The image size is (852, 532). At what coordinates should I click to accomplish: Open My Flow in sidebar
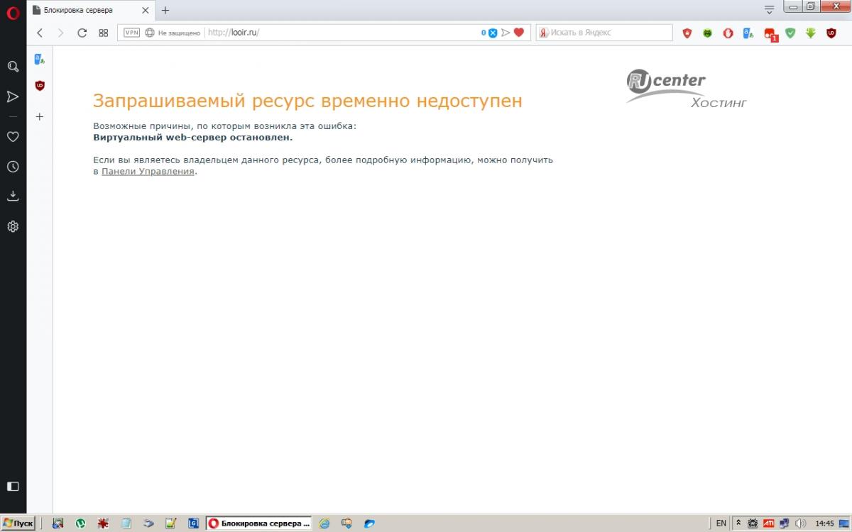click(x=13, y=96)
